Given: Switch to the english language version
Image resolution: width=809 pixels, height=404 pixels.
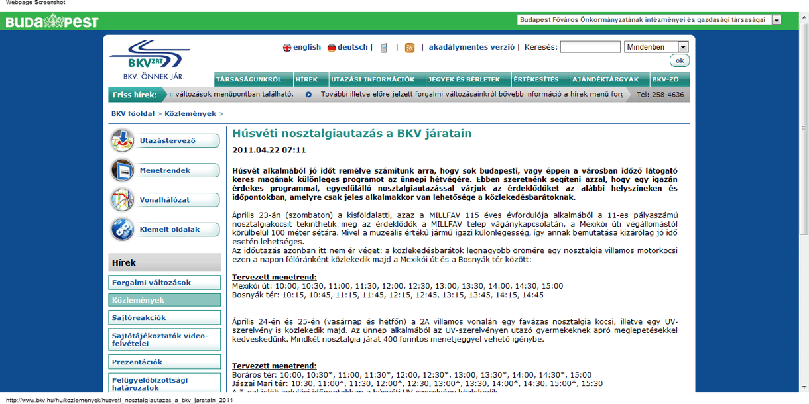Looking at the screenshot, I should tap(307, 47).
